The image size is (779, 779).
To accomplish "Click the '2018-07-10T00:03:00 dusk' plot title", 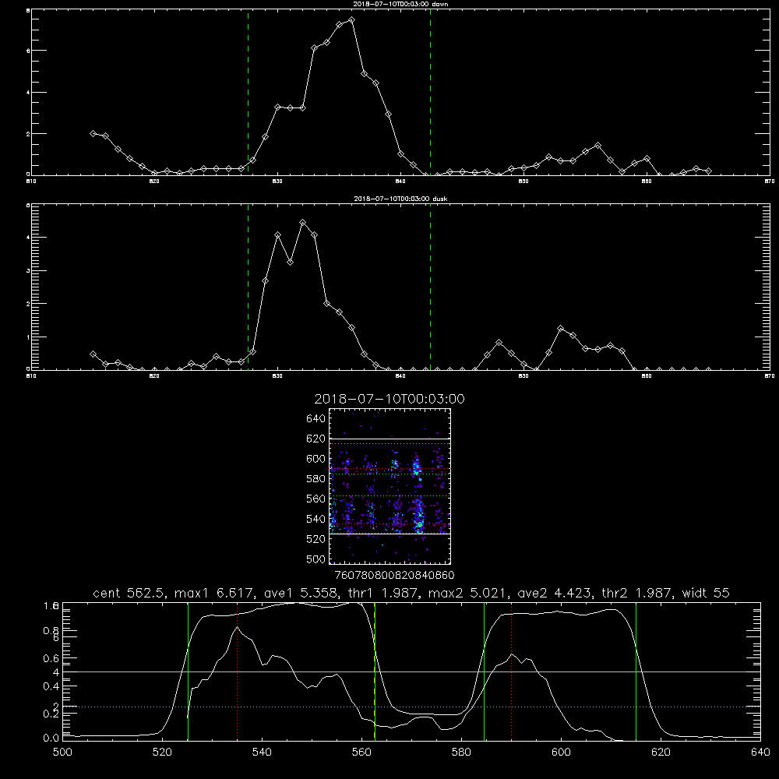I will pos(400,199).
